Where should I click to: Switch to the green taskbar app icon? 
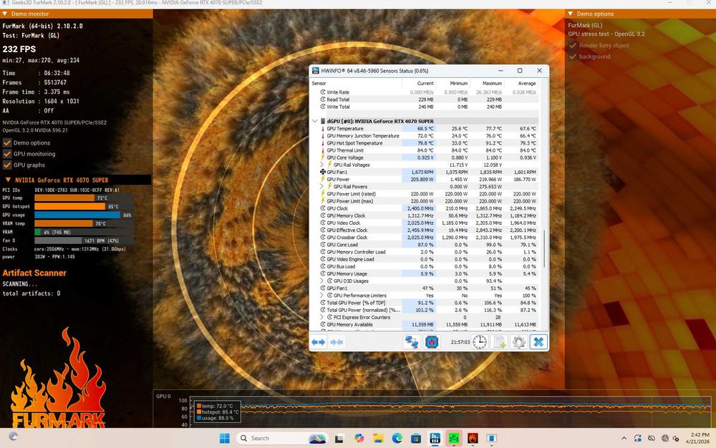click(453, 439)
